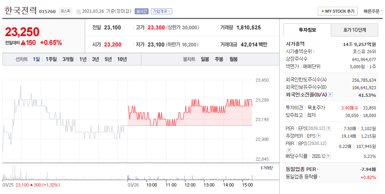Viewport: 385px width, 194px height.
Task: Click the 23,299 price axis label
Action: coord(262,100)
